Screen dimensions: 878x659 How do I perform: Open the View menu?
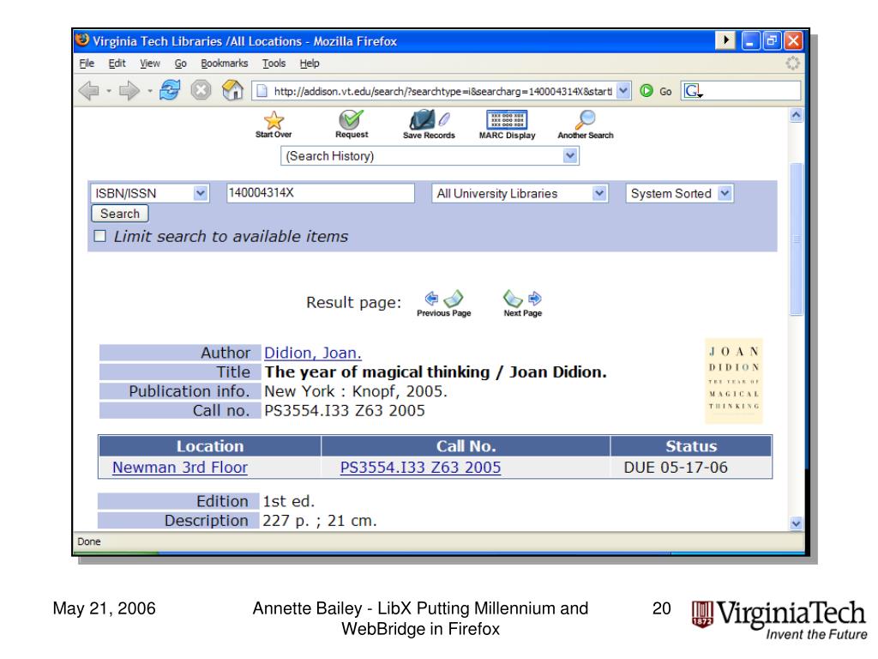[x=150, y=63]
